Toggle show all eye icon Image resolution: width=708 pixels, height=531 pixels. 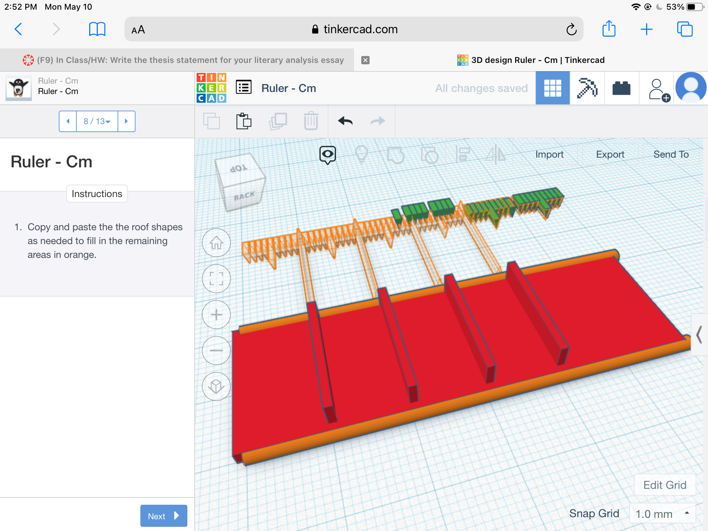[x=327, y=155]
